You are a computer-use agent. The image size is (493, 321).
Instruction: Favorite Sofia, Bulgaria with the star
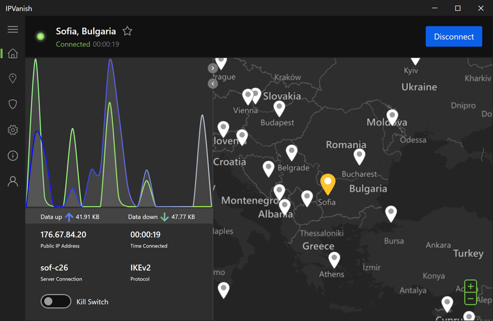(127, 31)
